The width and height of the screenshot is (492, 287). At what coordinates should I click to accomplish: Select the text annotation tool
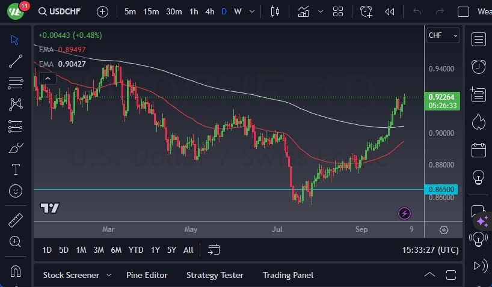pyautogui.click(x=16, y=169)
